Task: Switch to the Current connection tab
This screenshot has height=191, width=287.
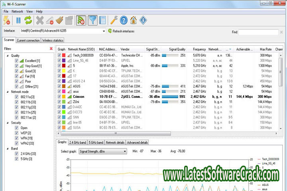Action: coord(28,41)
